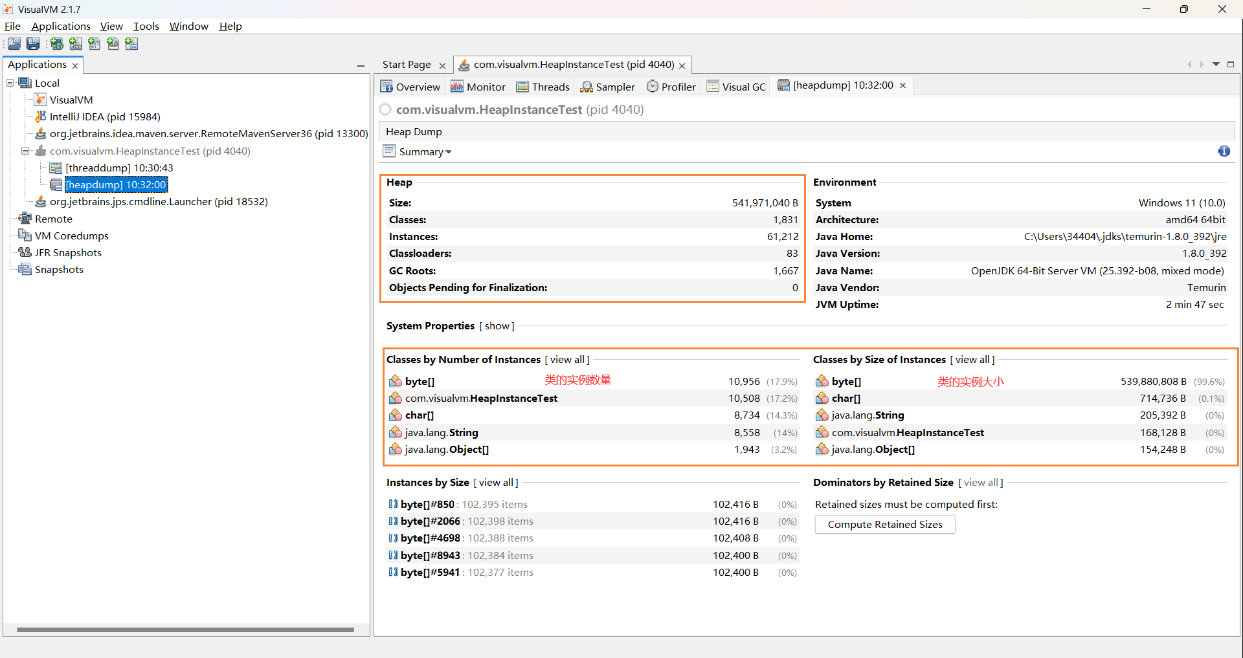1243x658 pixels.
Task: Open the Window menu
Action: click(x=188, y=26)
